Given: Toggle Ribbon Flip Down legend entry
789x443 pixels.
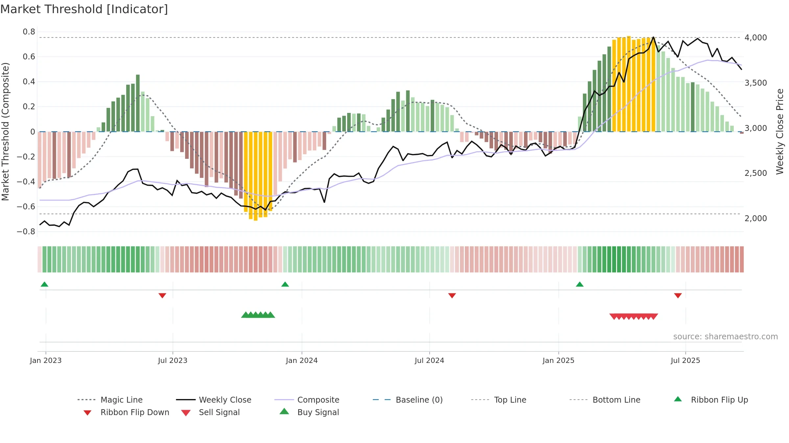Looking at the screenshot, I should 127,412.
